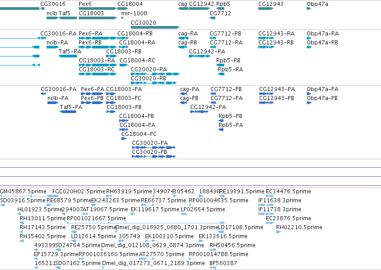Select transcript CG30016-RA

(58, 33)
